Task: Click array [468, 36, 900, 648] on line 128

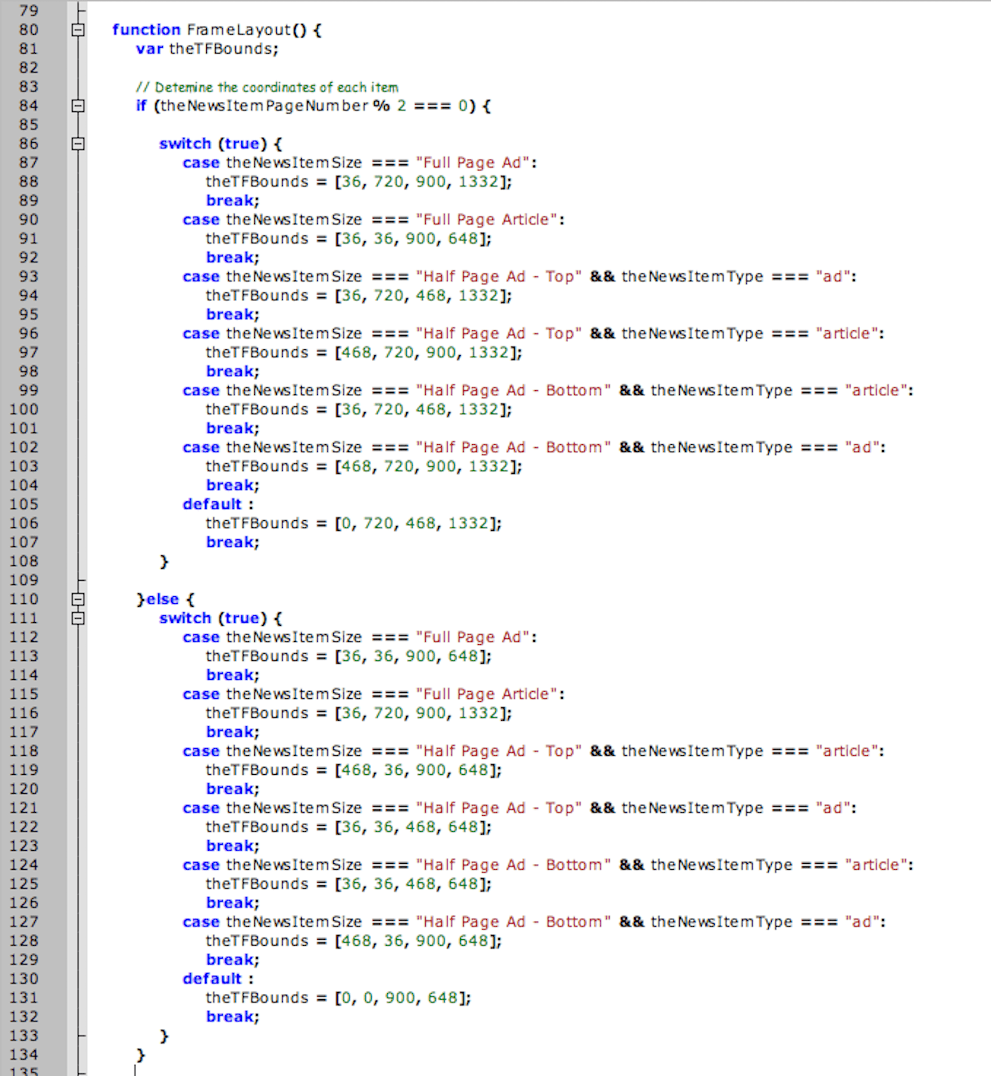Action: point(415,941)
